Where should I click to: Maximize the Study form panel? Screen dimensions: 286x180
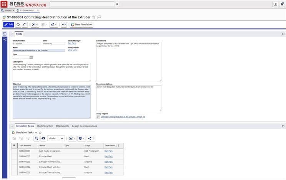tap(283, 34)
